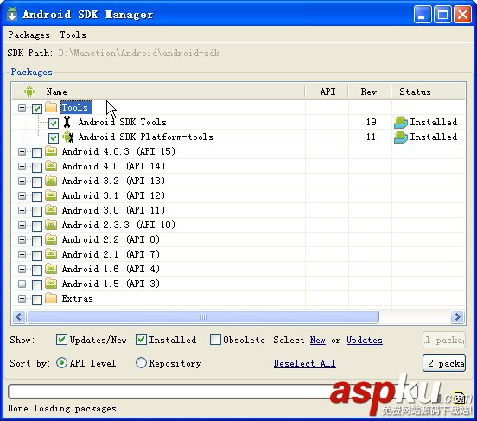The height and width of the screenshot is (421, 477).
Task: Click the Android 1.6 (API 4) folder icon
Action: (x=51, y=269)
